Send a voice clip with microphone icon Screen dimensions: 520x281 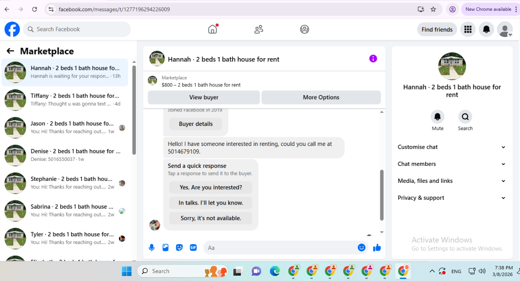point(152,248)
